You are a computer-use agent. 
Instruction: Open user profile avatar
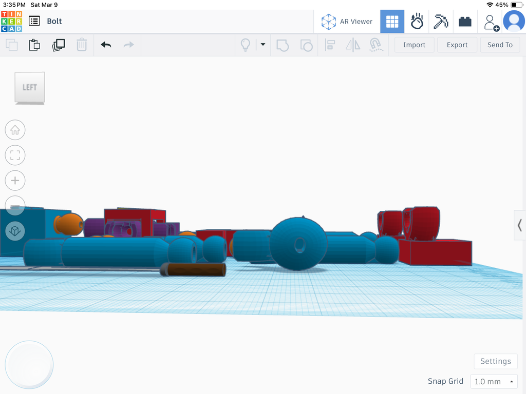pyautogui.click(x=514, y=21)
